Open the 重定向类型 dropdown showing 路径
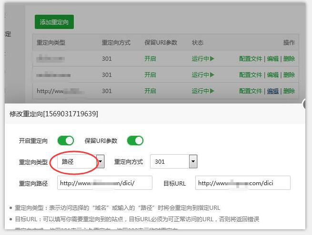 81,161
